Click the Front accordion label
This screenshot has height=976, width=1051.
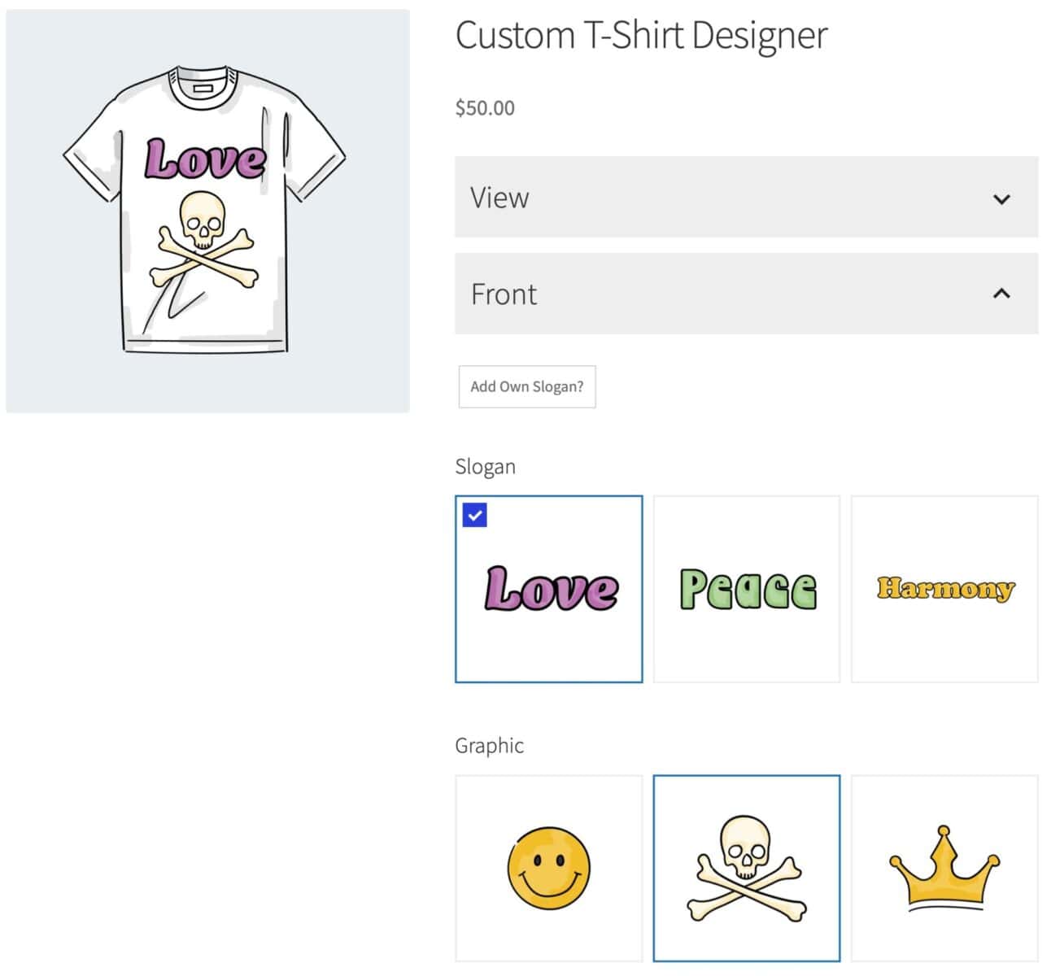504,294
